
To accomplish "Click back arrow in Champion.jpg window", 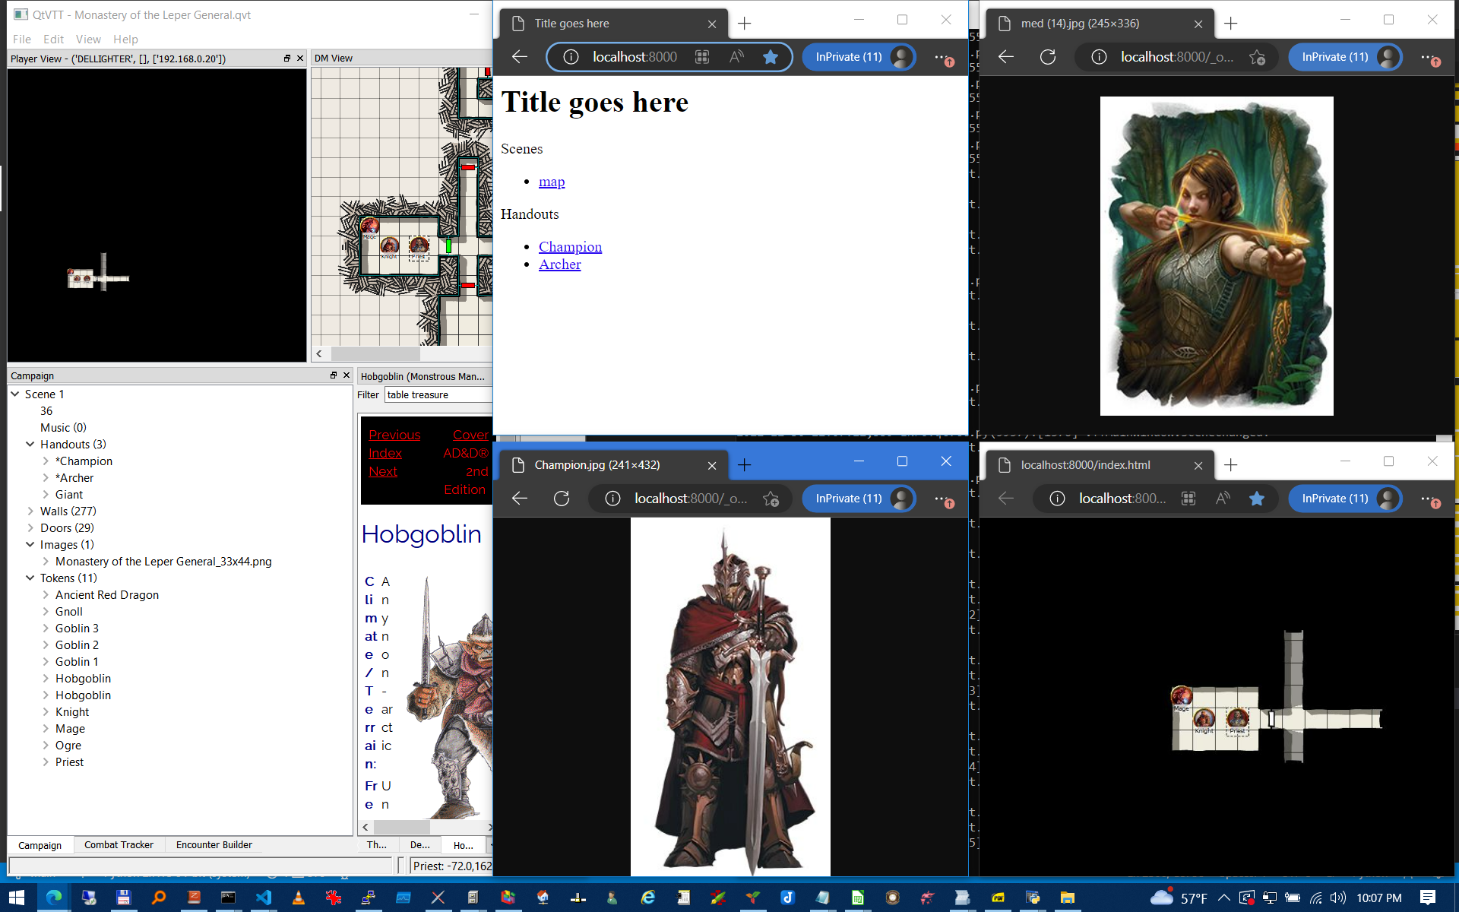I will (520, 499).
